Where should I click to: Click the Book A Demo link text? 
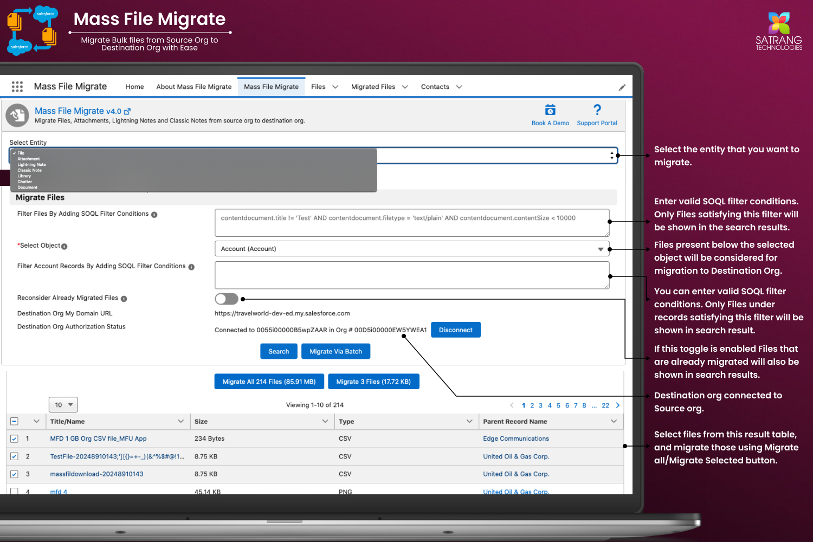click(550, 123)
